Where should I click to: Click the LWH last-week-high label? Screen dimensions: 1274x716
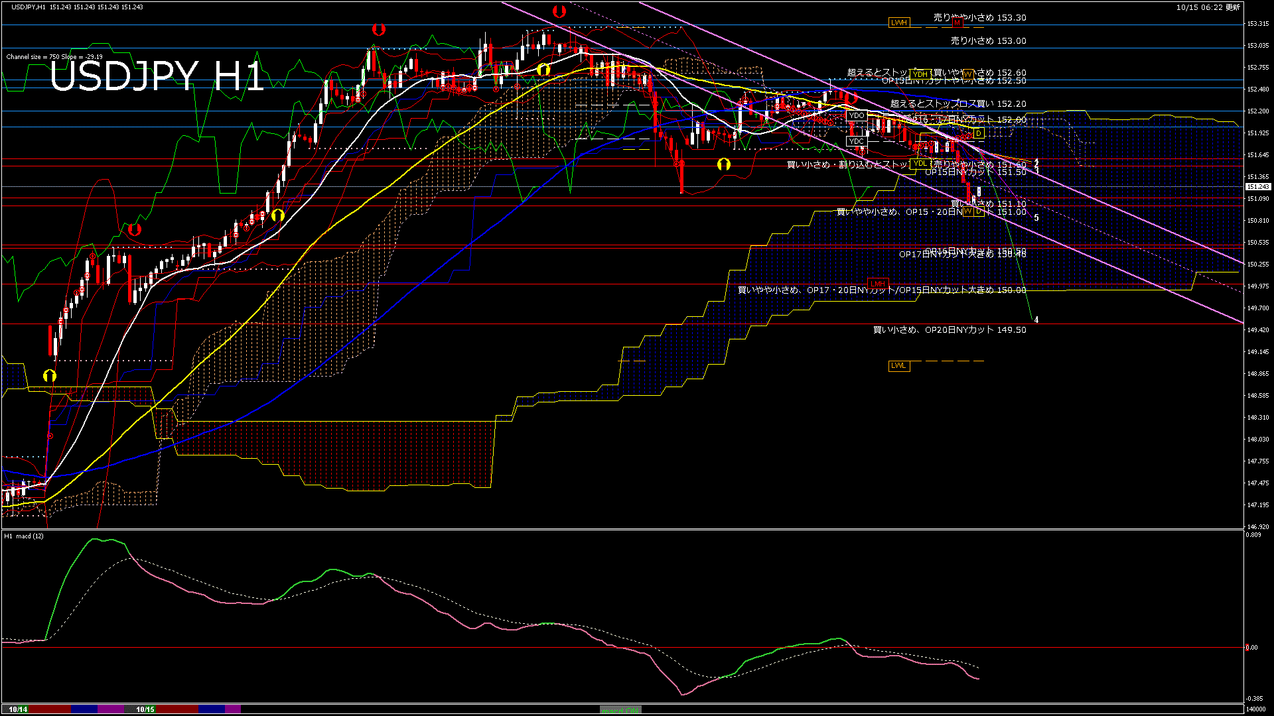[898, 23]
